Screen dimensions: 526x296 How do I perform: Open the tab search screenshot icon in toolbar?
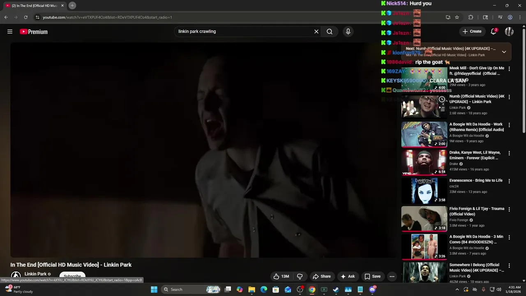pos(485,17)
